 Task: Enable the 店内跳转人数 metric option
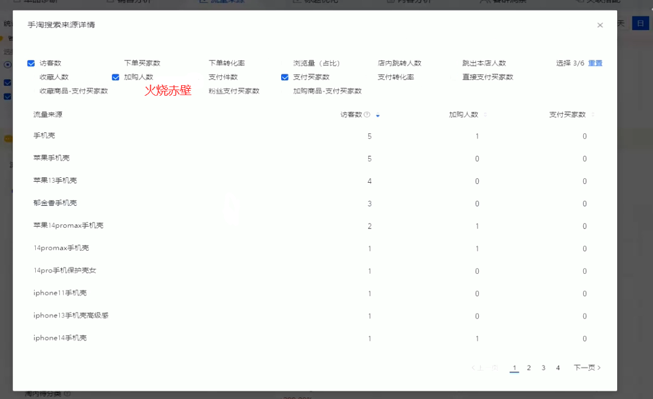point(399,63)
